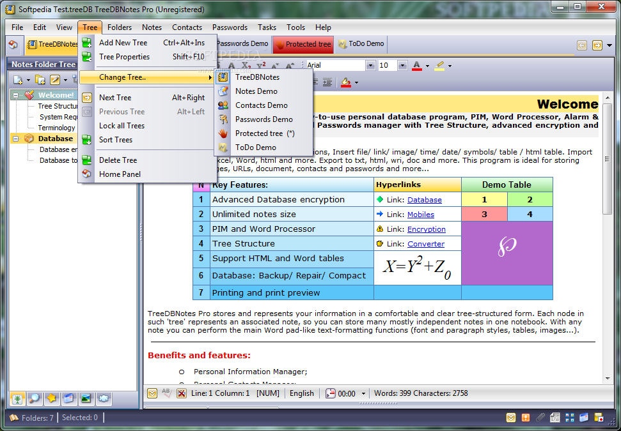Click the picture icon in sidebar bottom
Screen dimensions: 621x431
[x=86, y=398]
